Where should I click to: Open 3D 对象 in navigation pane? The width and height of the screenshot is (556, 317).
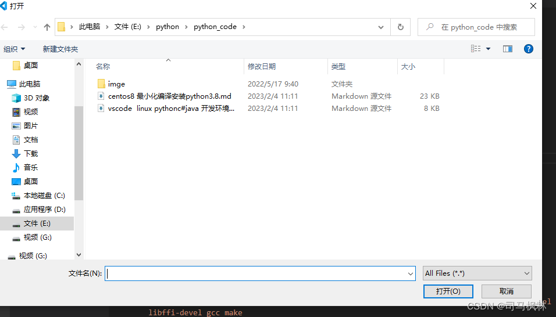pos(37,98)
